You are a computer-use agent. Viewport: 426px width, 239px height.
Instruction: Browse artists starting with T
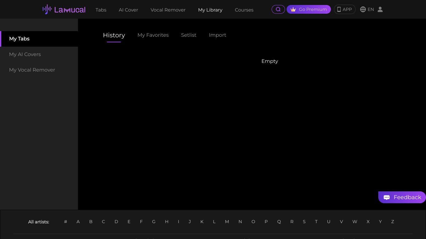tap(316, 222)
